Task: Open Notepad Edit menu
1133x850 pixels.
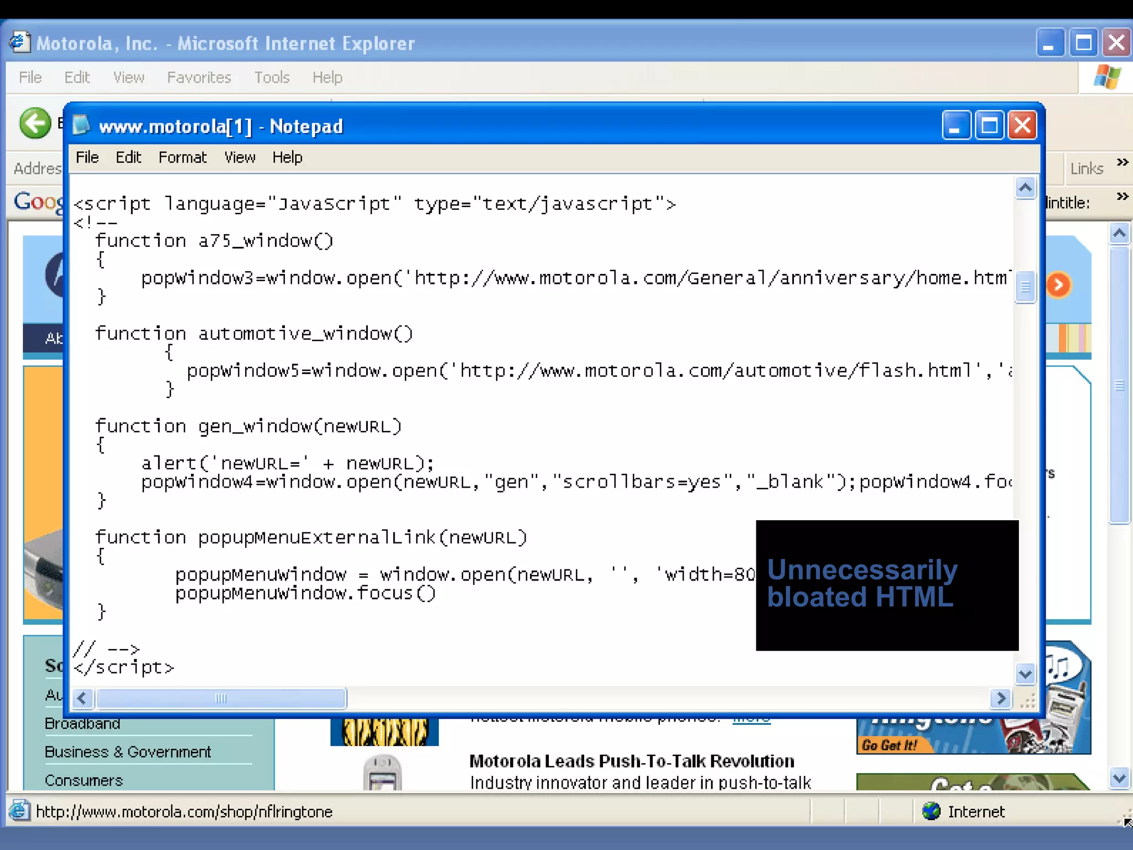Action: coord(128,158)
